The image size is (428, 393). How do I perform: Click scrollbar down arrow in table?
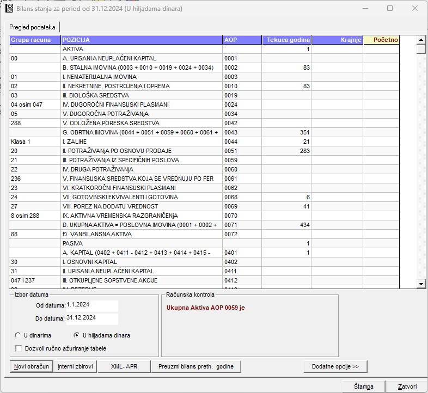tap(420, 284)
